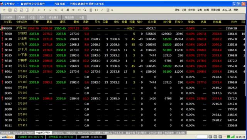Click the toolbar overflow double-arrow icon

112,10
